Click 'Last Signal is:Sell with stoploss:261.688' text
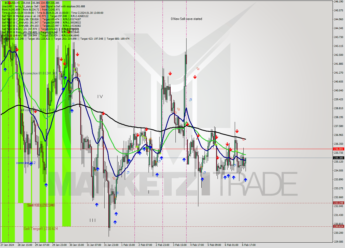The image size is (345, 248). click(63, 6)
